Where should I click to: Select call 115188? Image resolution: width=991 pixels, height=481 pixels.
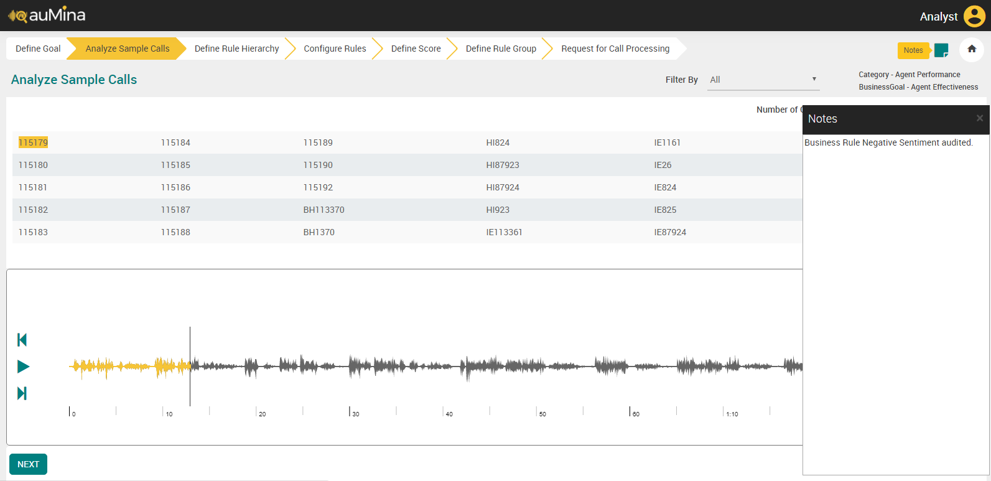point(175,232)
